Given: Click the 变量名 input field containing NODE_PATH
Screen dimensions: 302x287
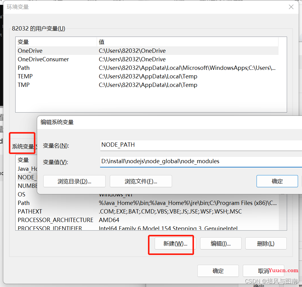Looking at the screenshot, I should pos(201,145).
